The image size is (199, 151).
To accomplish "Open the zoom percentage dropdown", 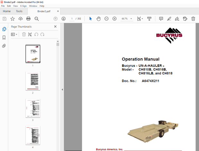I will (131, 19).
